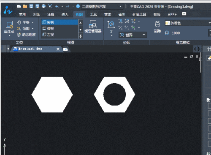Expand the 重生成 dropdown arrow
The image size is (211, 155).
click(x=9, y=35)
